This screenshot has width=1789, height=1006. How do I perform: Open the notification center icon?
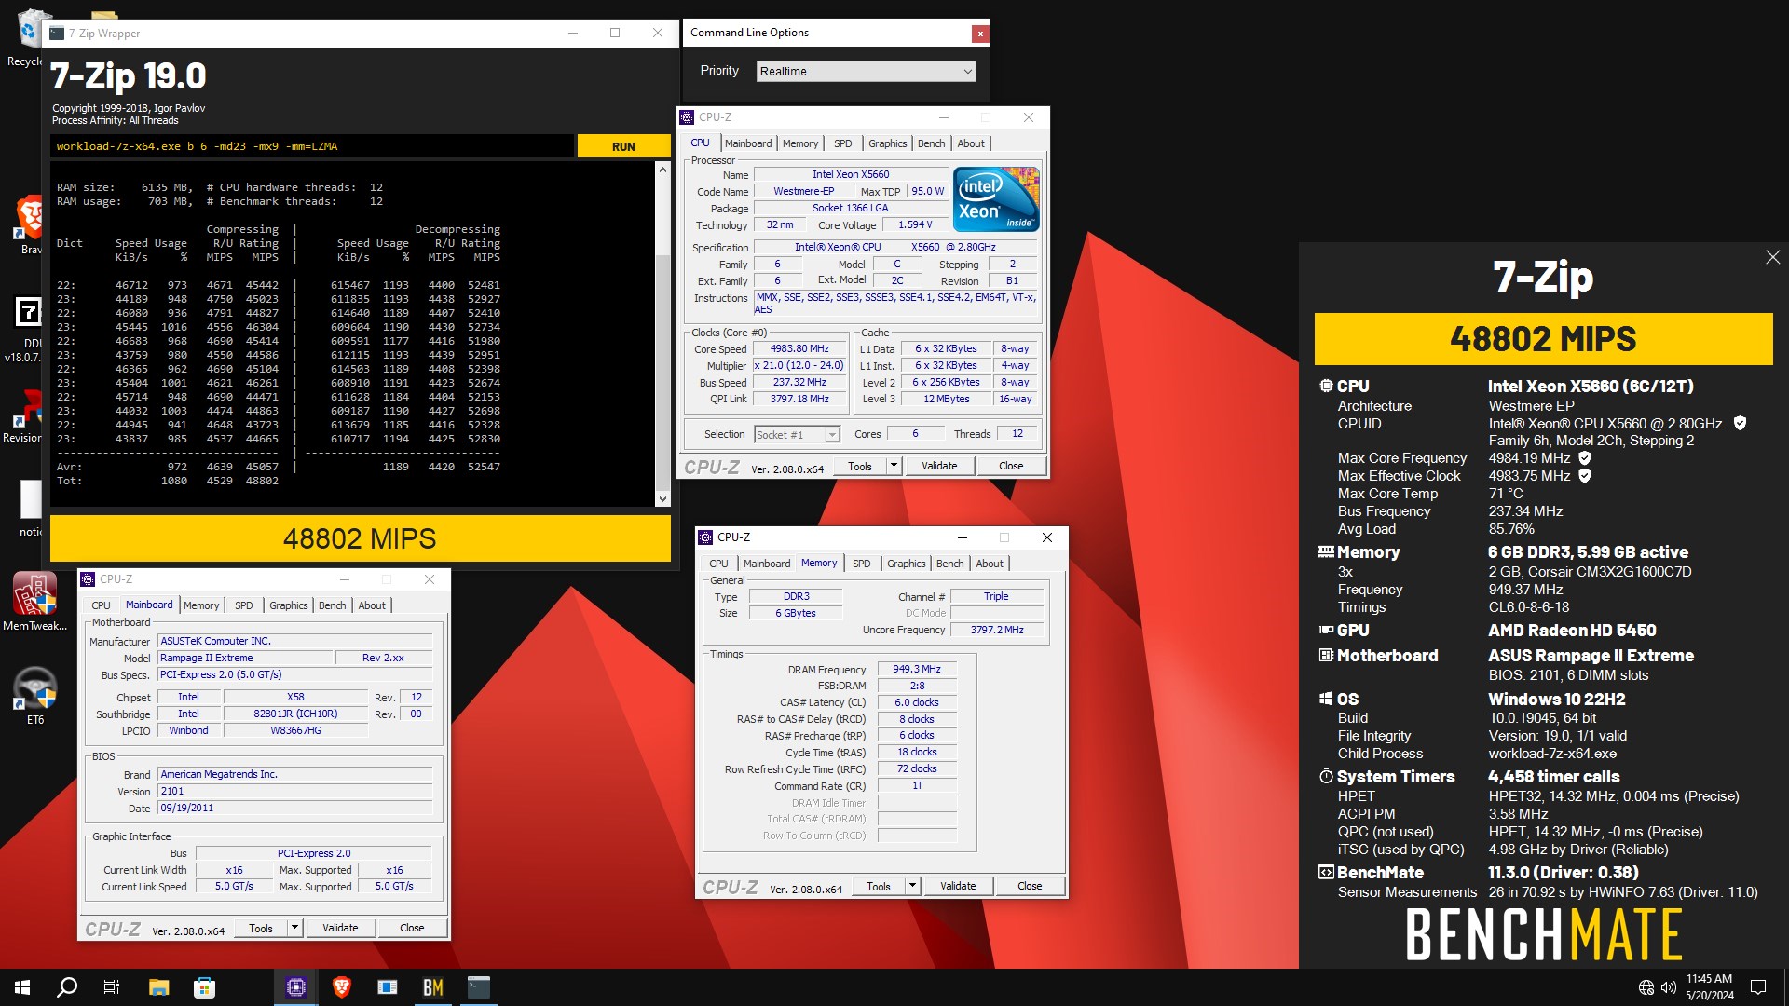coord(1758,987)
